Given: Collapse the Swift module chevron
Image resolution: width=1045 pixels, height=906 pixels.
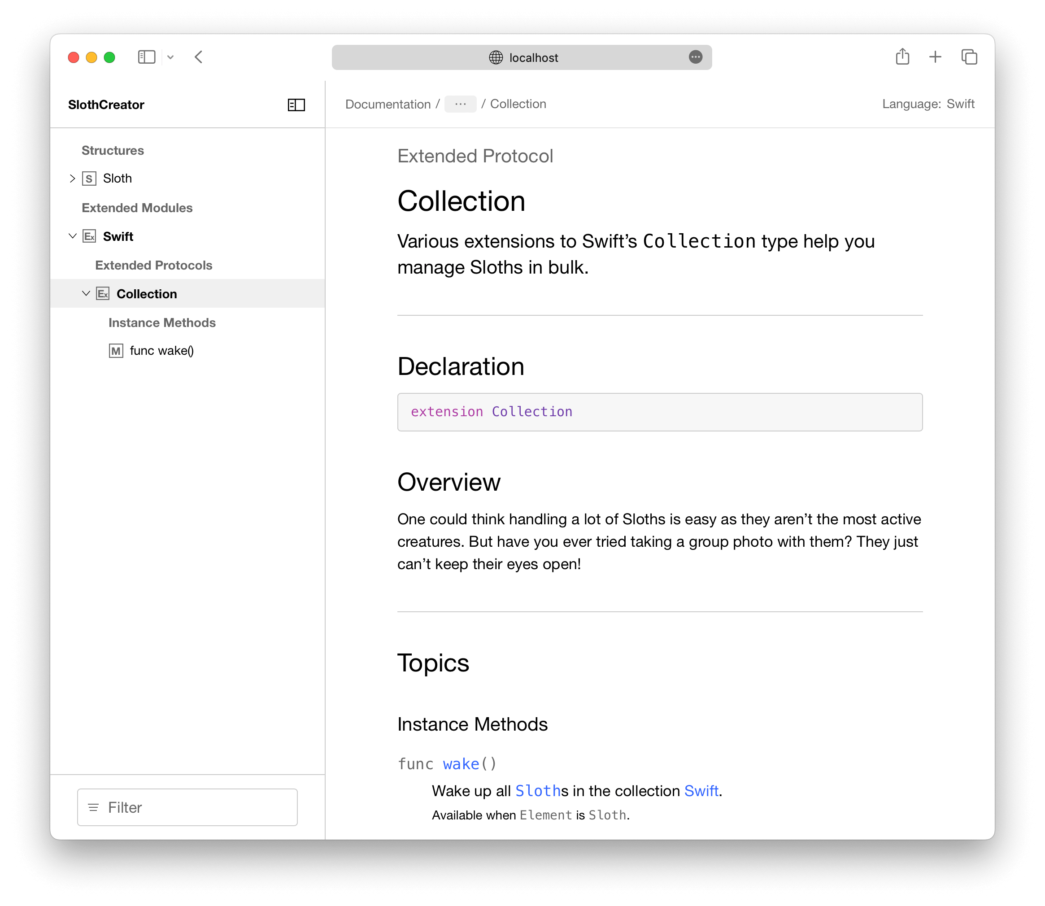Looking at the screenshot, I should click(72, 236).
